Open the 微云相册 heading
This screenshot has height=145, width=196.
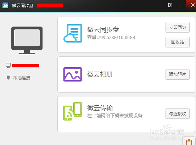(100, 74)
